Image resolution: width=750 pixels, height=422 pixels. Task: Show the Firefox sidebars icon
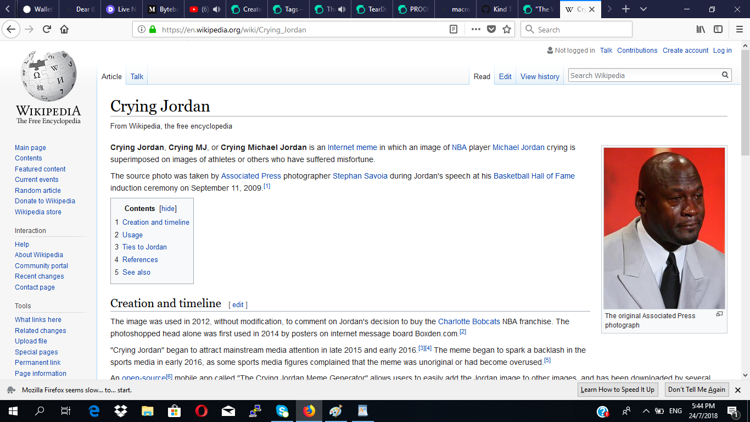tap(718, 29)
